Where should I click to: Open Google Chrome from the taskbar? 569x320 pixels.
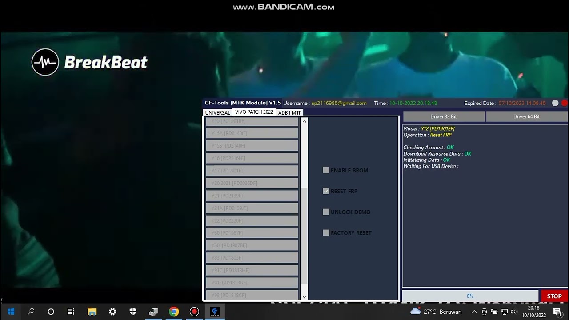click(174, 312)
